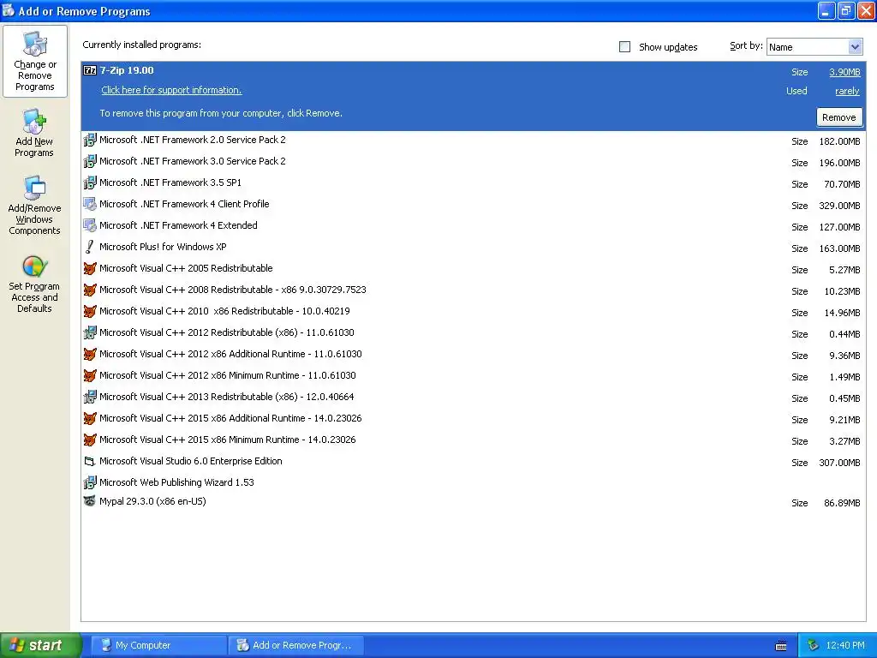This screenshot has width=877, height=658.
Task: Select Visual C++ 2015 x86 Minimum Runtime
Action: [x=473, y=440]
